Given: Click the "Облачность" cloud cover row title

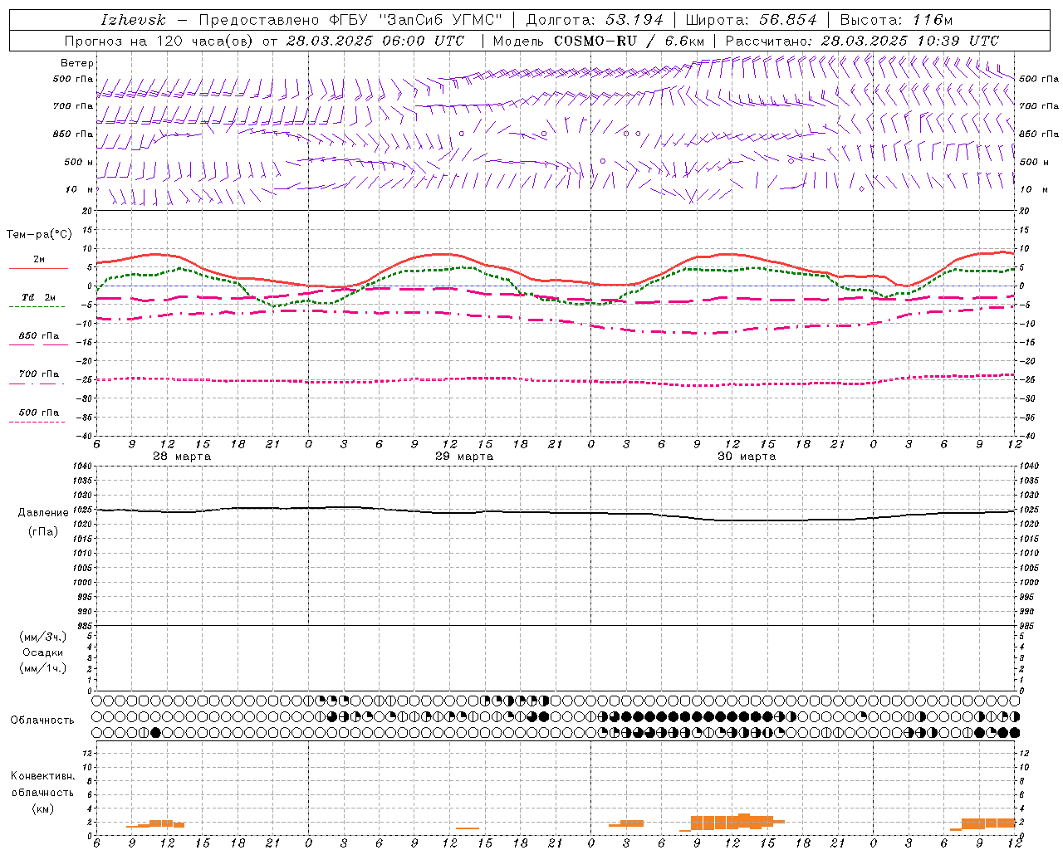Looking at the screenshot, I should 42,721.
